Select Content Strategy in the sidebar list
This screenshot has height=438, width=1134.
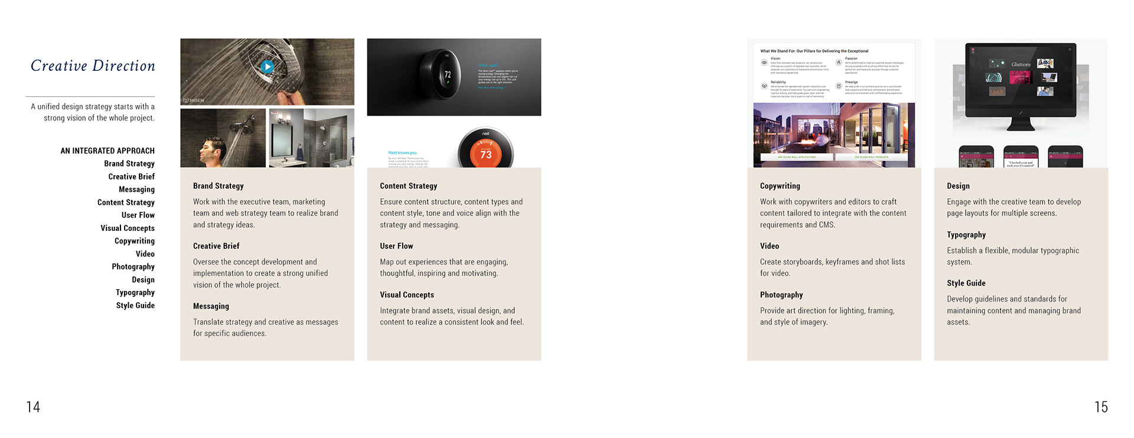point(126,202)
